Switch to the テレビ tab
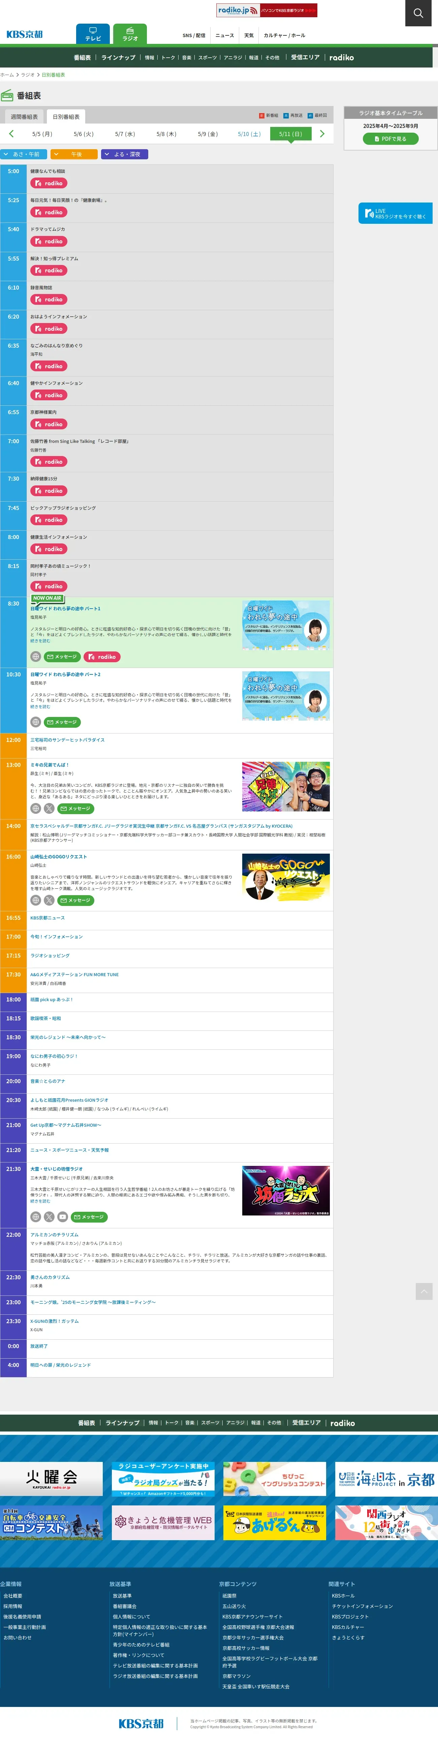The image size is (438, 1739). (93, 34)
